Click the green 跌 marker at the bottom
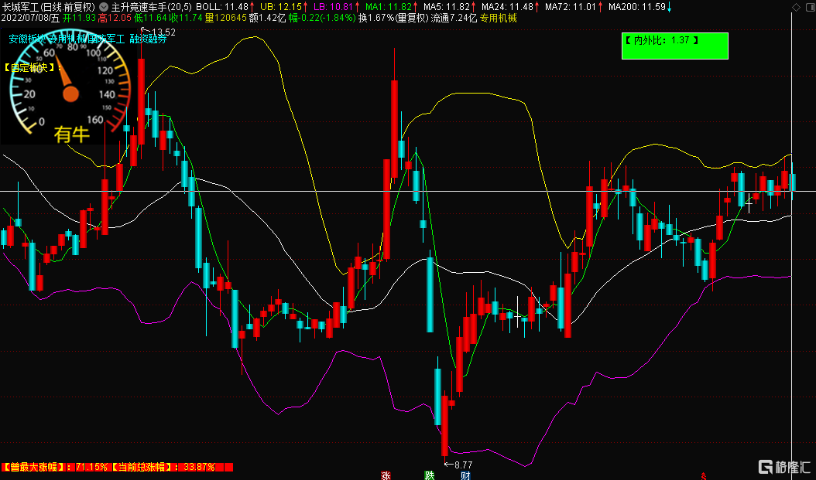The image size is (816, 480). 430,475
